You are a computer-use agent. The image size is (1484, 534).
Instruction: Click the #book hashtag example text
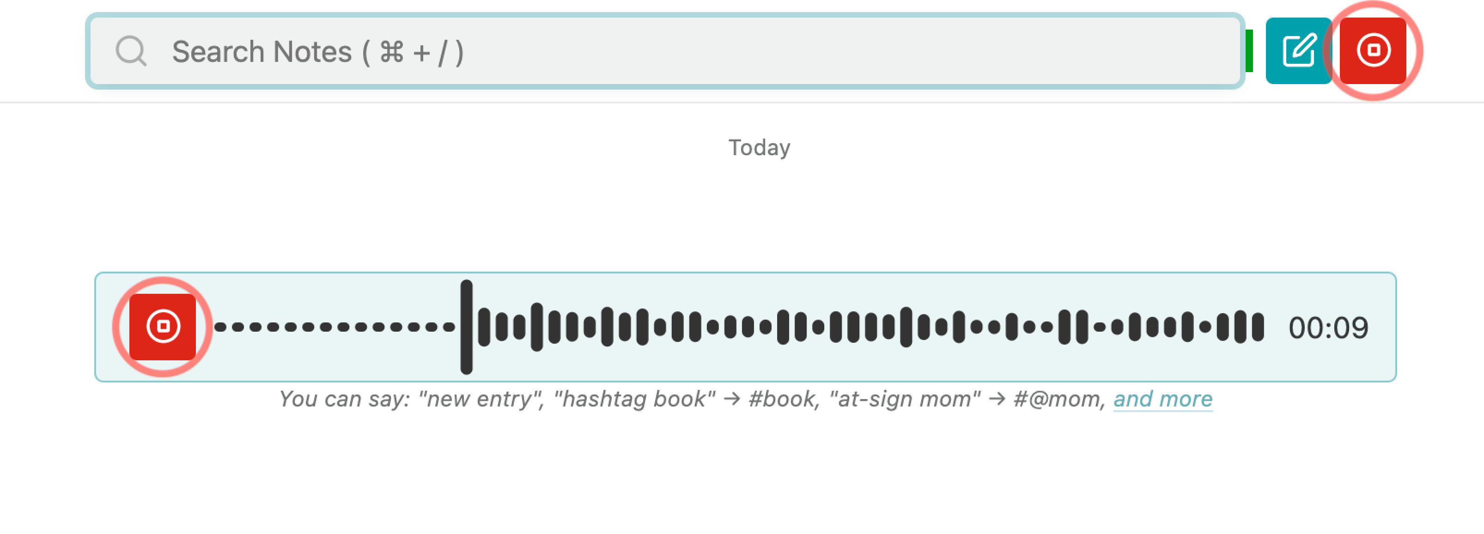(782, 399)
